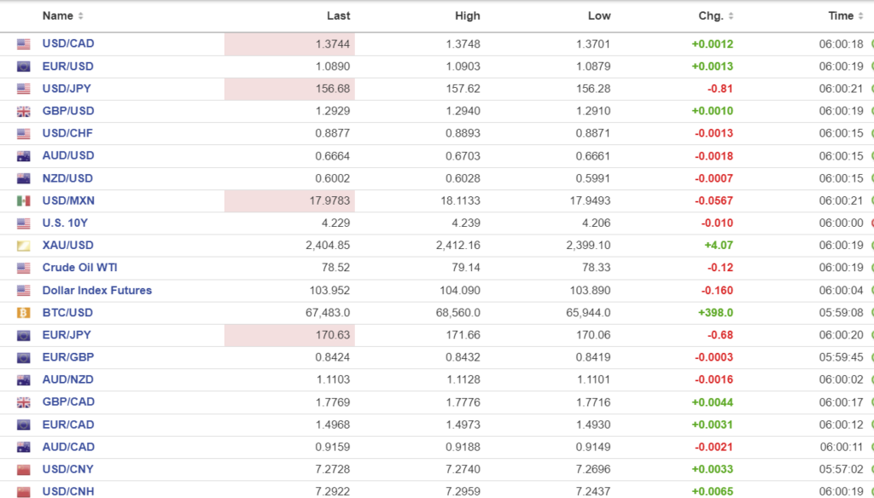Image resolution: width=874 pixels, height=498 pixels.
Task: Open the USD/JPY pair link
Action: (68, 89)
